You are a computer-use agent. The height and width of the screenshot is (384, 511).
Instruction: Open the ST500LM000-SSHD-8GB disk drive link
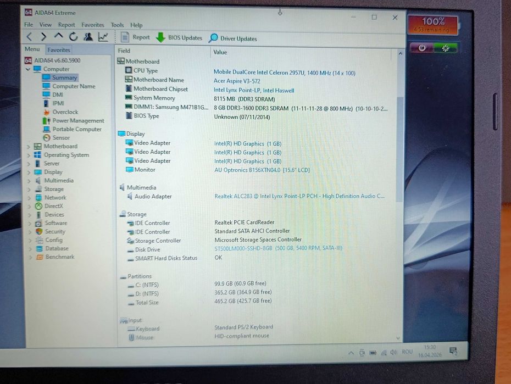(279, 248)
